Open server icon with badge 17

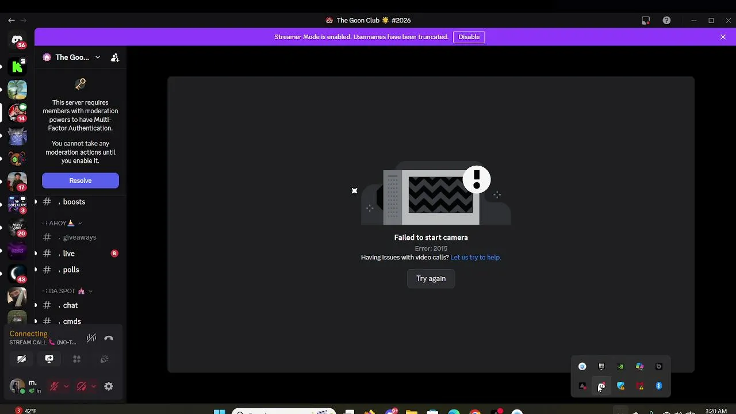[17, 181]
